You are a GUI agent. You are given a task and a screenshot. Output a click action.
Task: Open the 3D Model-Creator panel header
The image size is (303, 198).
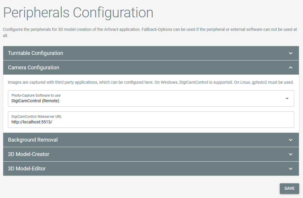pos(151,154)
